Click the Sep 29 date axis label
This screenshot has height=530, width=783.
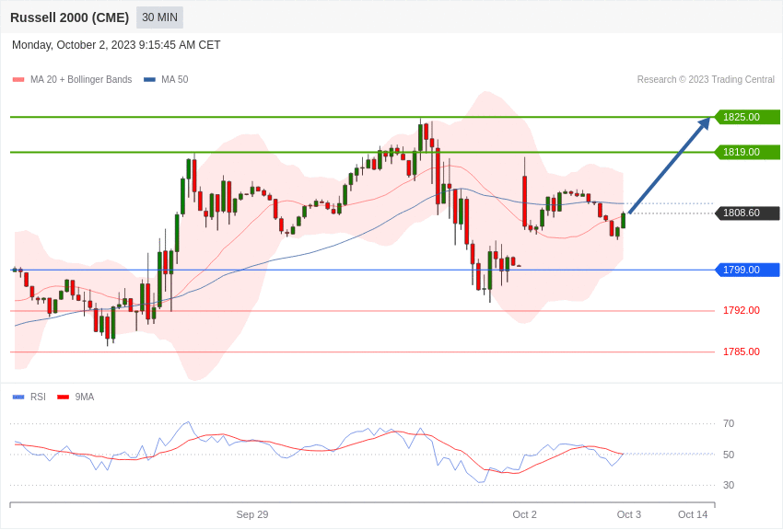(252, 514)
